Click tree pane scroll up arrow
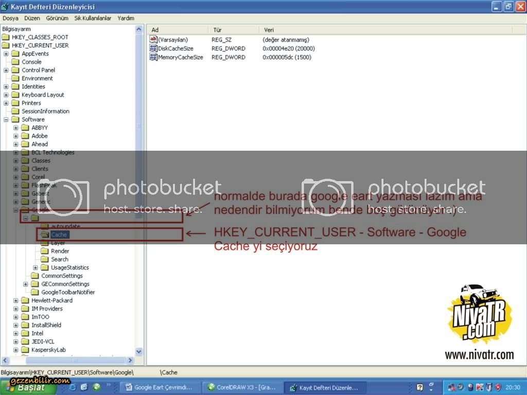This screenshot has width=527, height=395. [x=139, y=29]
